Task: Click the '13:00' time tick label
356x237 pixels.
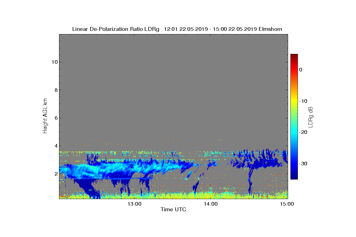Action: [134, 204]
